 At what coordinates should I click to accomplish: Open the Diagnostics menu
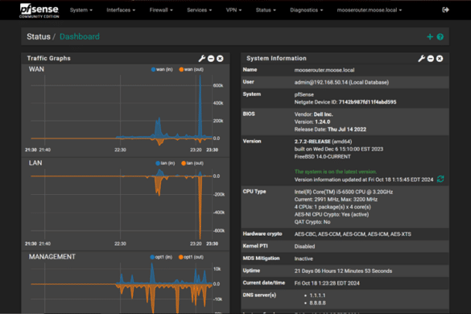[x=306, y=10]
